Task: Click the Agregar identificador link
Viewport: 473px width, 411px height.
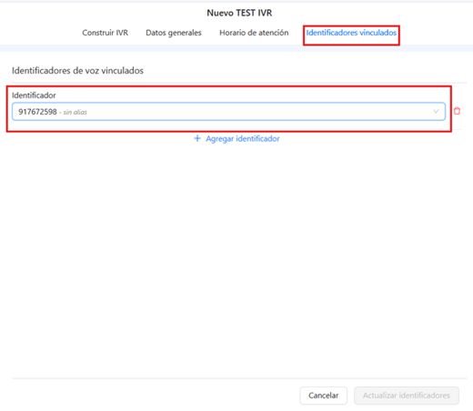Action: tap(243, 139)
